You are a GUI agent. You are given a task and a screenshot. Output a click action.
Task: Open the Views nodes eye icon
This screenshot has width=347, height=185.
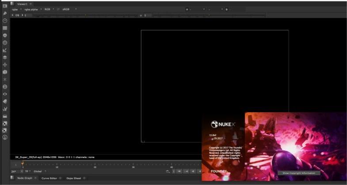(5, 94)
